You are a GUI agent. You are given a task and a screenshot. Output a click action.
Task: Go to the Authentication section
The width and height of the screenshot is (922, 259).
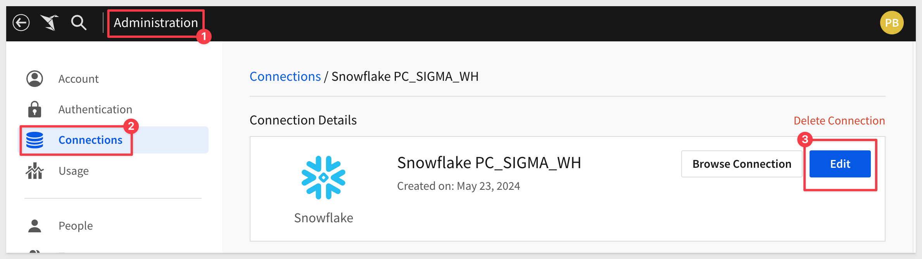[x=95, y=109]
